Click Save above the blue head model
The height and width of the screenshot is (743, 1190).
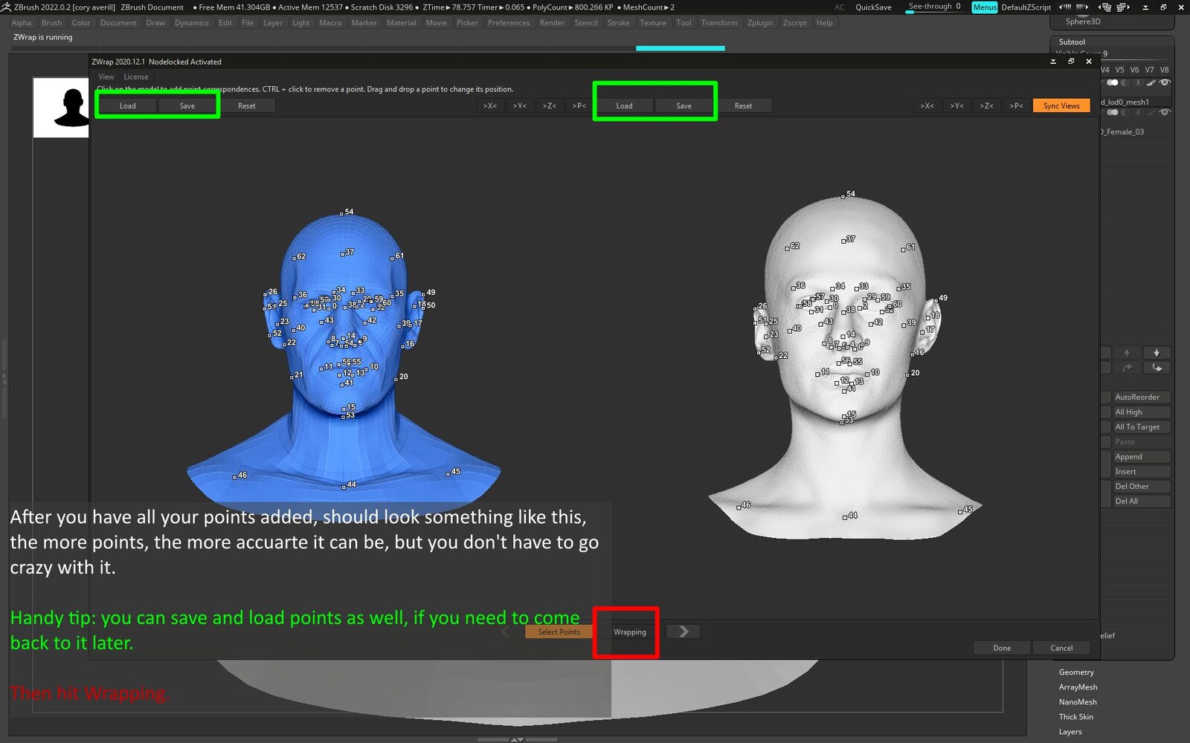tap(187, 106)
